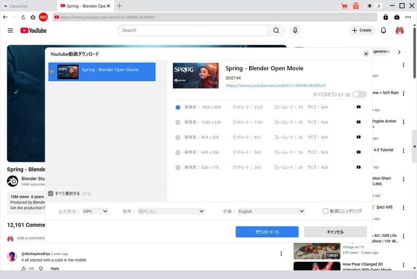Close the Spring - Blender tab
Screen dimensions: 417x279
[108, 6]
